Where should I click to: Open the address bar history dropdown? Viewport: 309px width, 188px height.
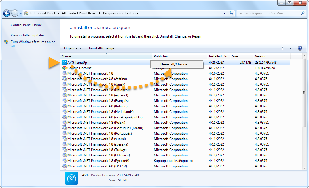coord(225,13)
